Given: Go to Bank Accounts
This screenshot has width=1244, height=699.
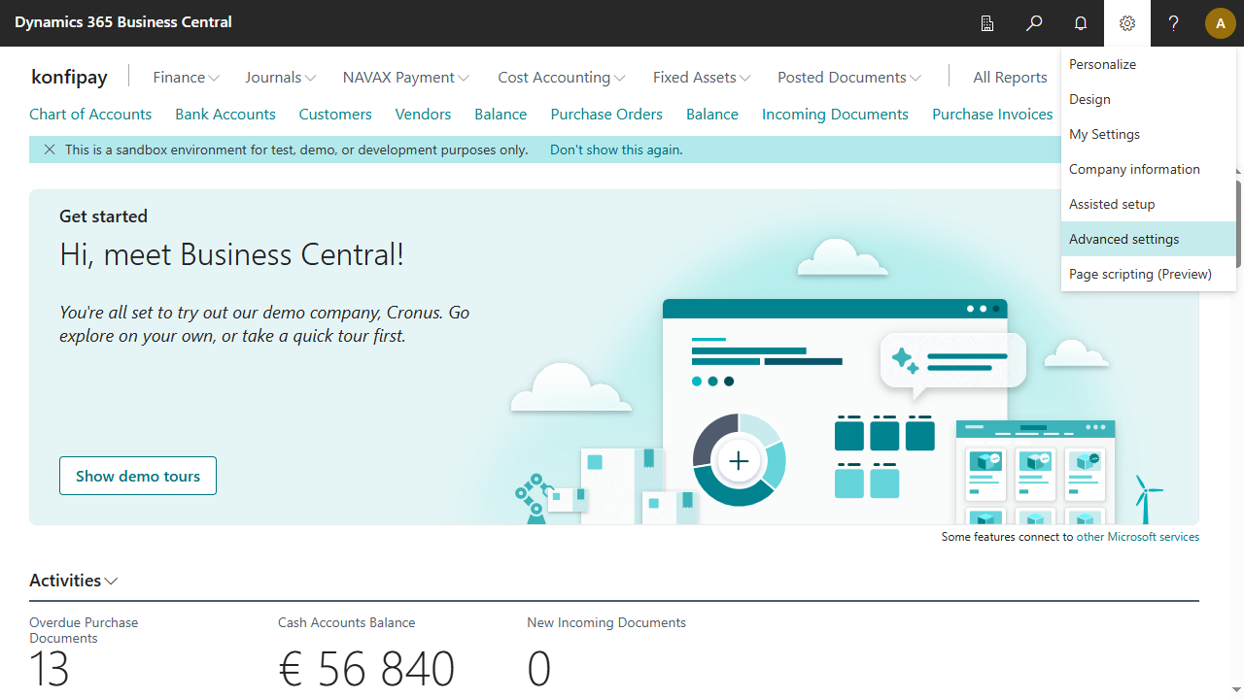Looking at the screenshot, I should [x=225, y=115].
